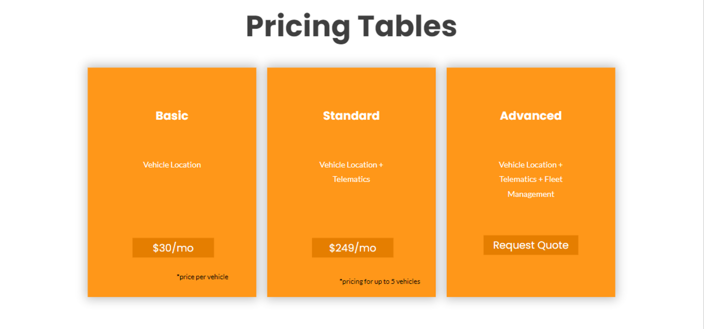Click the Telematics + Fleet line in Advanced card

coord(530,179)
